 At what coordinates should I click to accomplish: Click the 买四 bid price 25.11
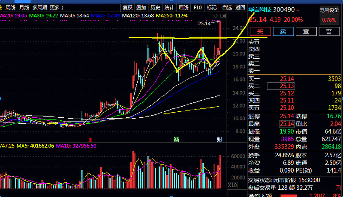[x=287, y=101]
